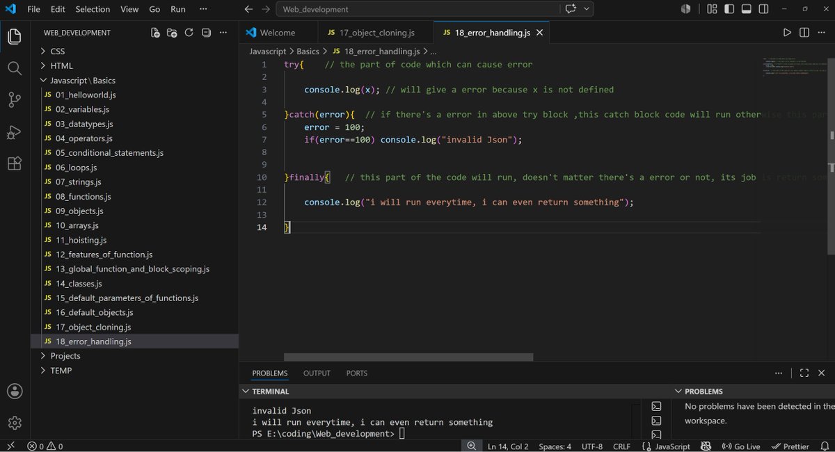Open panel Views and More Actions ellipsis
This screenshot has width=835, height=452.
coord(779,373)
